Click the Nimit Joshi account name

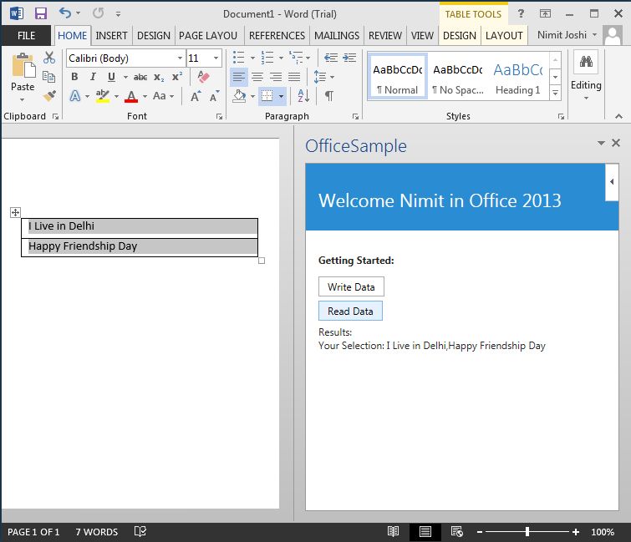pos(562,35)
